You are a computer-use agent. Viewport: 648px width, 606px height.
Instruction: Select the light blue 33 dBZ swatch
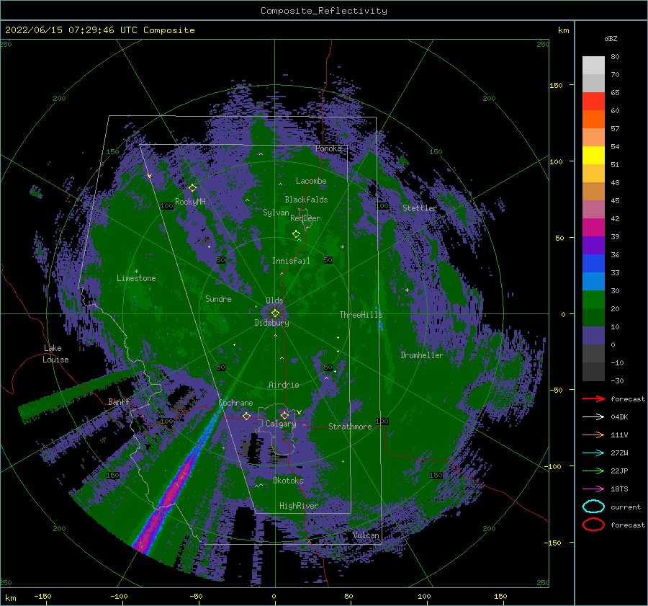(x=593, y=282)
